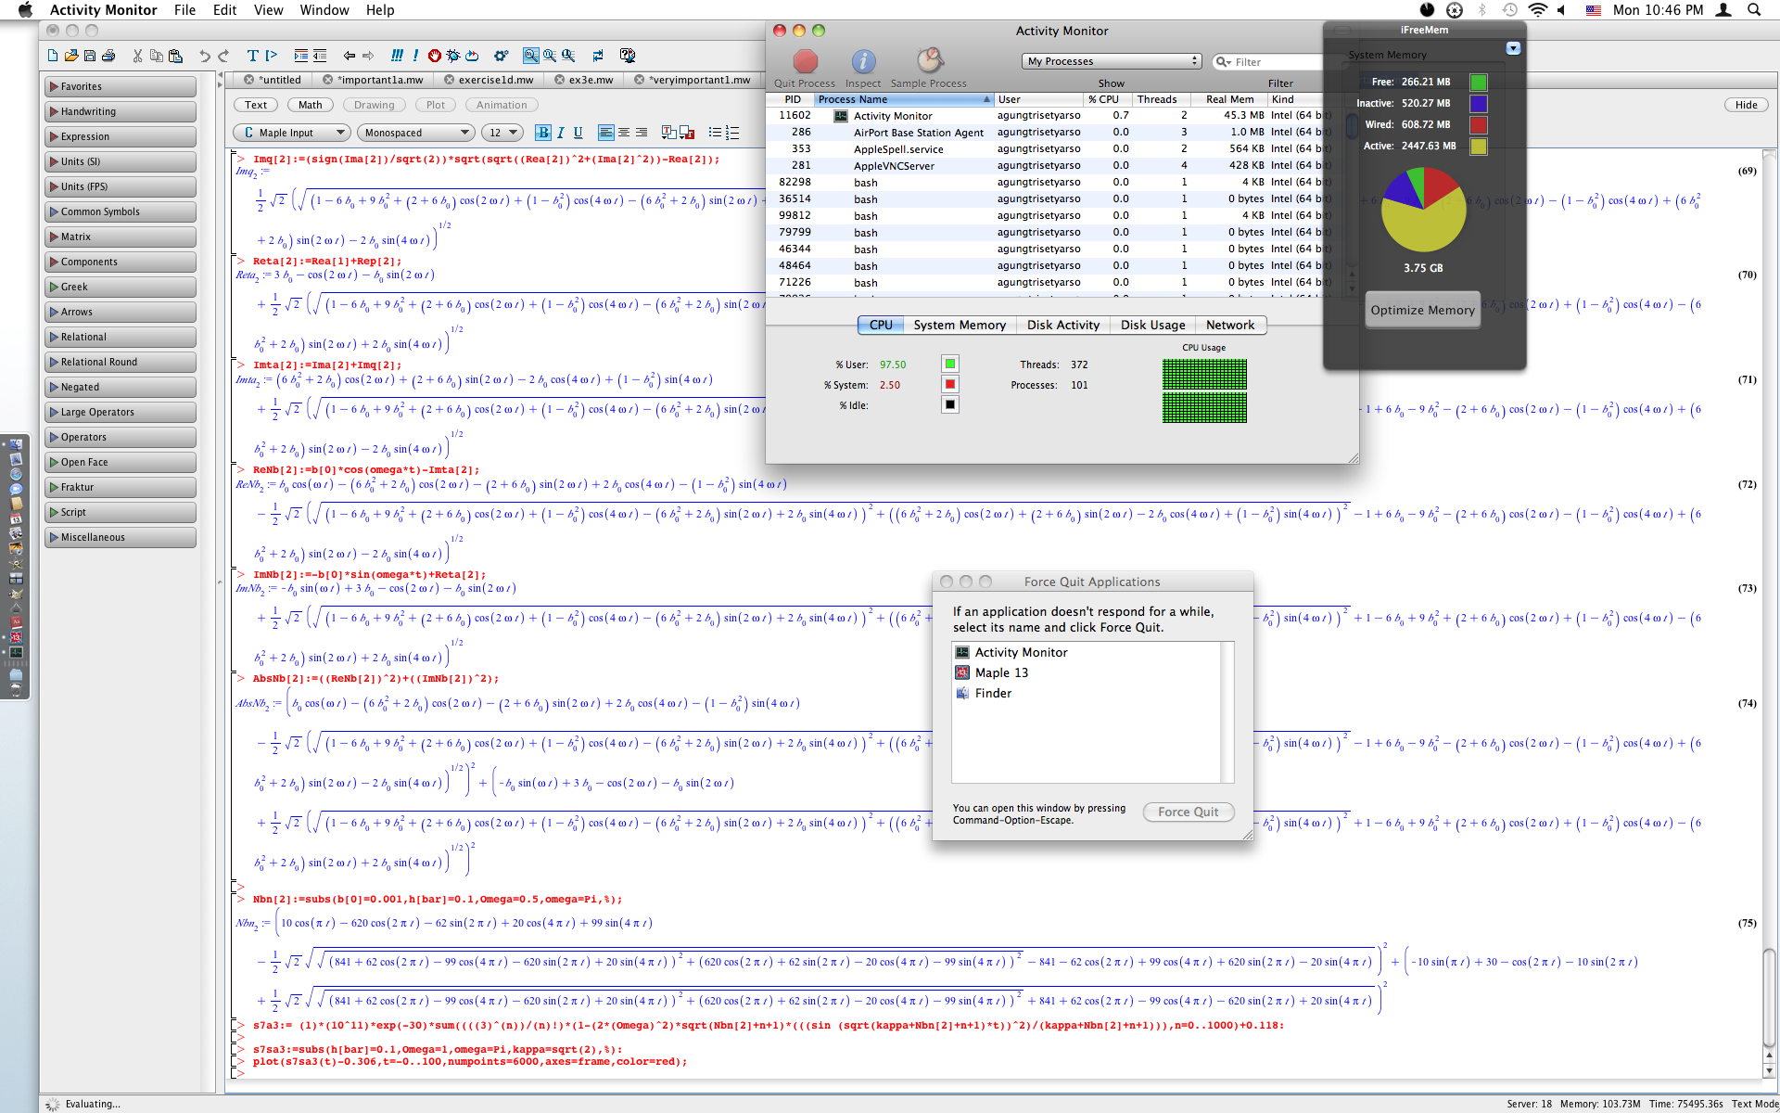Click the Inspect info icon
Screen dimensions: 1780x1113
pos(862,61)
